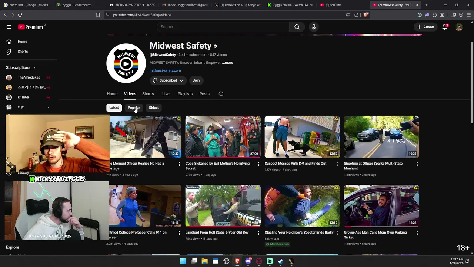This screenshot has height=267, width=474.
Task: Open the Cops Sickened video thumbnail
Action: point(223,137)
